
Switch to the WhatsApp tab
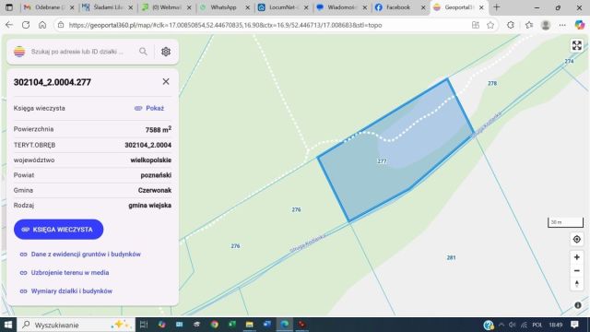point(224,7)
